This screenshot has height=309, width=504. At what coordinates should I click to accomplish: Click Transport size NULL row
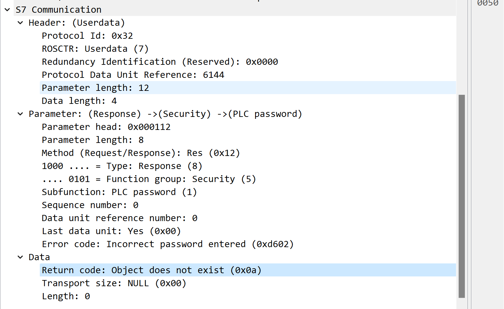pyautogui.click(x=114, y=283)
